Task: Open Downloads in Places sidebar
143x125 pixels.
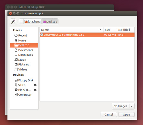Action: [24, 55]
